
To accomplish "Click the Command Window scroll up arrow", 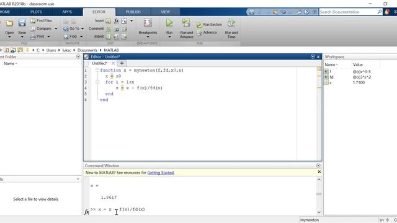I will tap(319, 179).
